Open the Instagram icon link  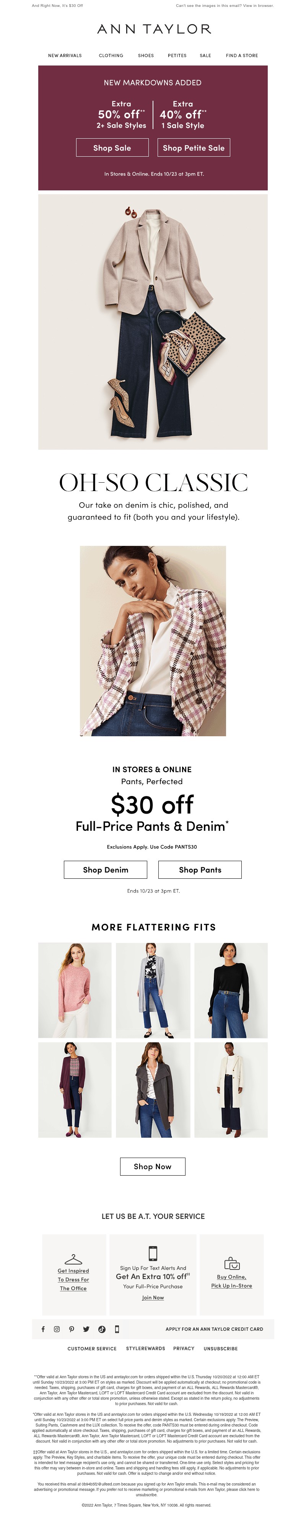(57, 1329)
